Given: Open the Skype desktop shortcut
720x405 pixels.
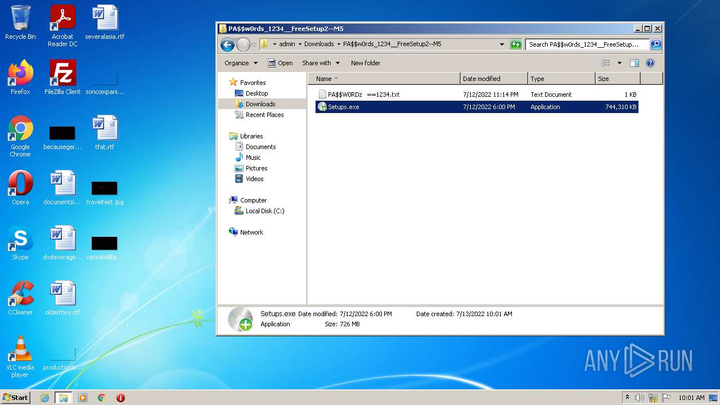Looking at the screenshot, I should pos(20,243).
